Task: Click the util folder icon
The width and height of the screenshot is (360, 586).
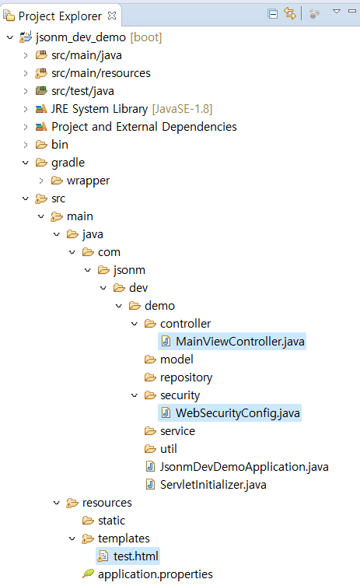Action: pyautogui.click(x=150, y=449)
